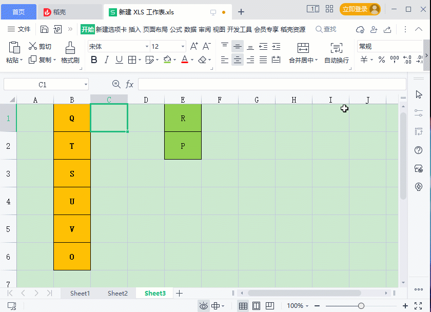Screen dimensions: 431x312
Task: Click the cloud sync icon
Action: (360, 29)
